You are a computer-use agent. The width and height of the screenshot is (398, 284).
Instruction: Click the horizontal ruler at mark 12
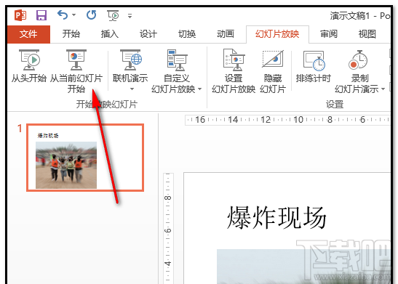(x=266, y=120)
